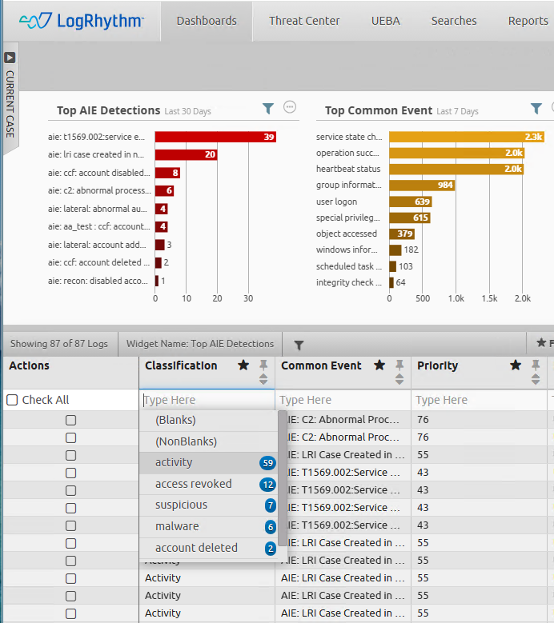Tick the checkbox on the last visible Activity row

(x=70, y=613)
